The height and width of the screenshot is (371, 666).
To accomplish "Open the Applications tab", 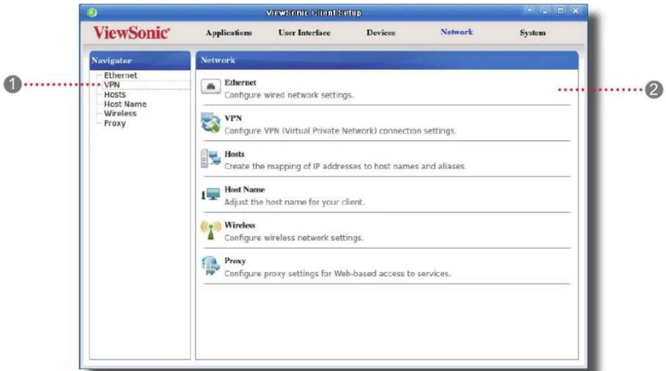I will [229, 33].
